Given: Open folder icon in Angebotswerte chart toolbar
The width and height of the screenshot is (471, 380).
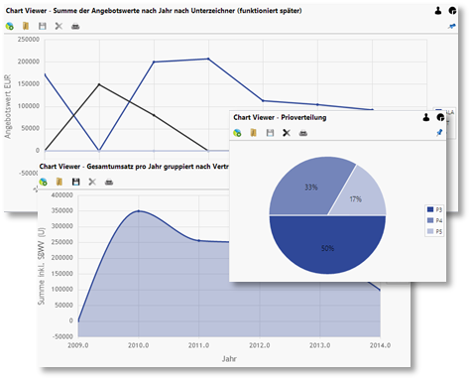Looking at the screenshot, I should coord(26,26).
